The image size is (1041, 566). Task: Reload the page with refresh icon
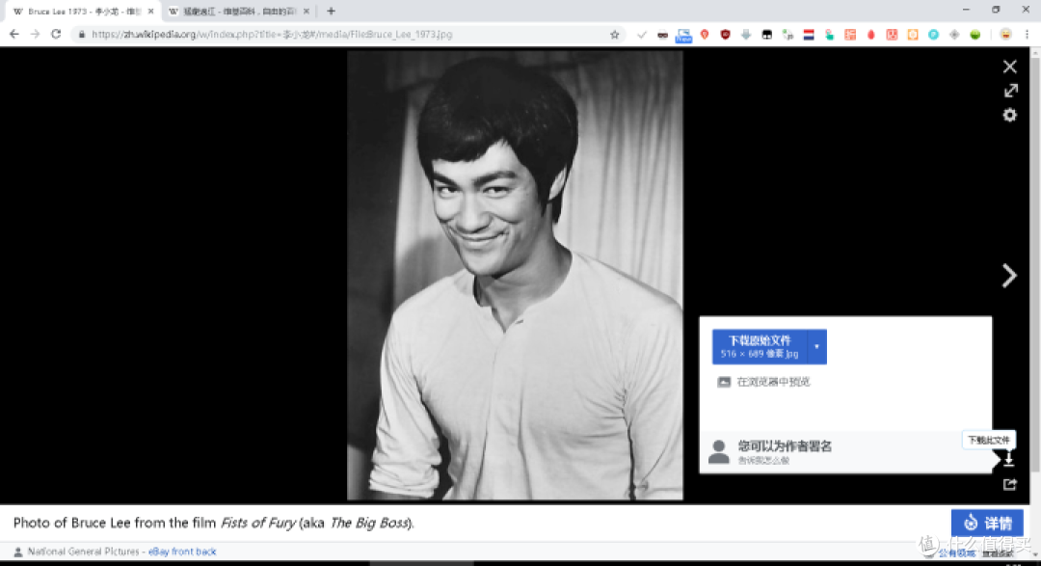(x=57, y=35)
